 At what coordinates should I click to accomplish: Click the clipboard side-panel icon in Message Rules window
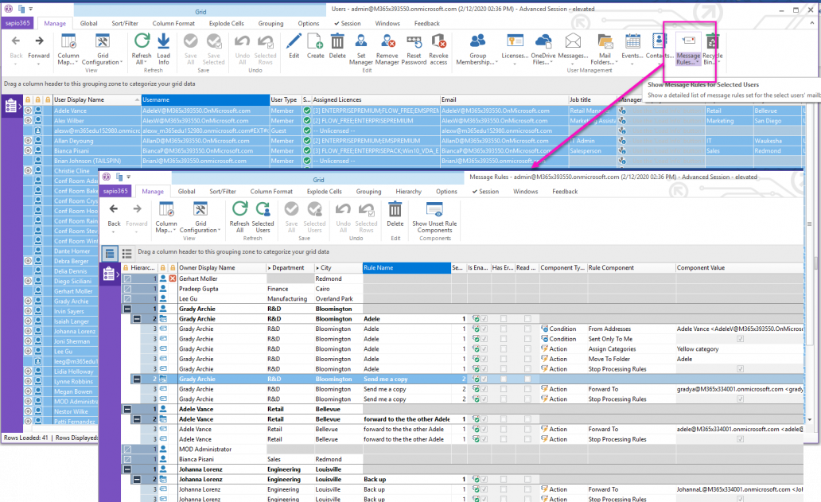tap(108, 274)
